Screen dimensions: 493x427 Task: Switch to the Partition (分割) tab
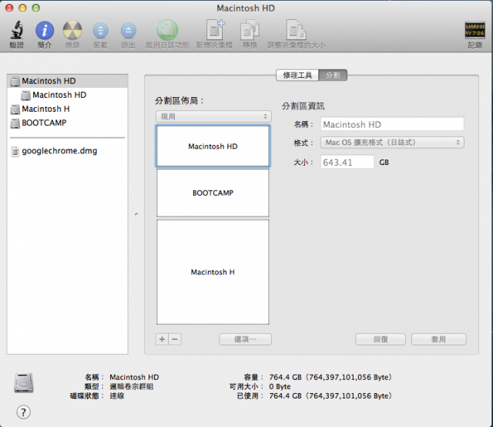(333, 76)
